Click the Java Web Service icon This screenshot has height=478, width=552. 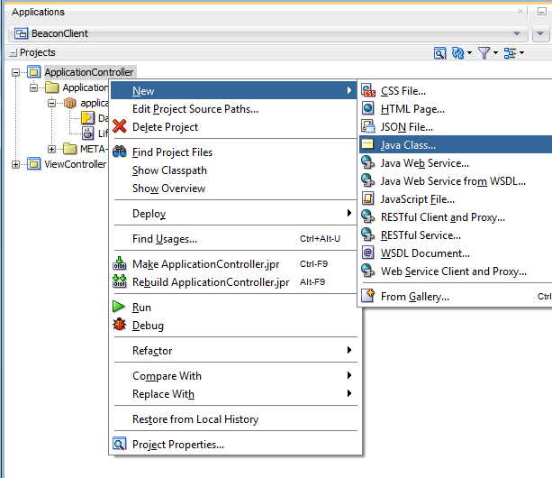[x=368, y=162]
